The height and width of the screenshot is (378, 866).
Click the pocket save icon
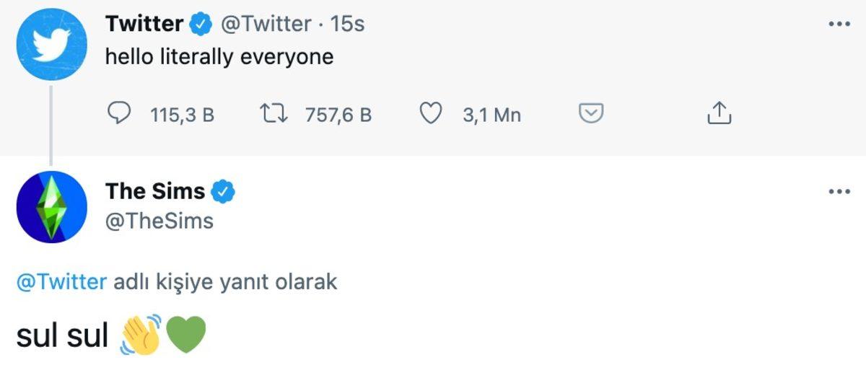click(591, 114)
